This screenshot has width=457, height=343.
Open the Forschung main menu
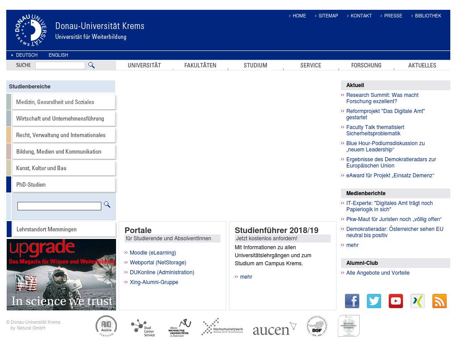click(x=366, y=65)
